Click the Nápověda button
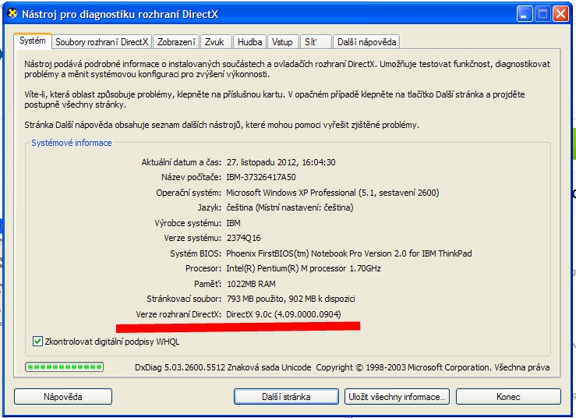The width and height of the screenshot is (576, 418). pos(63,397)
